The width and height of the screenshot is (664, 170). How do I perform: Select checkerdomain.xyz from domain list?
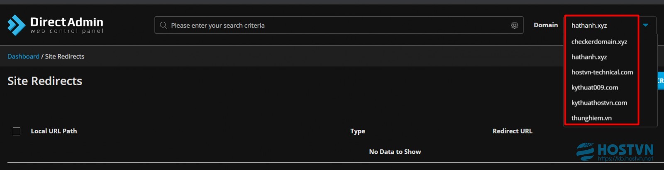(599, 42)
